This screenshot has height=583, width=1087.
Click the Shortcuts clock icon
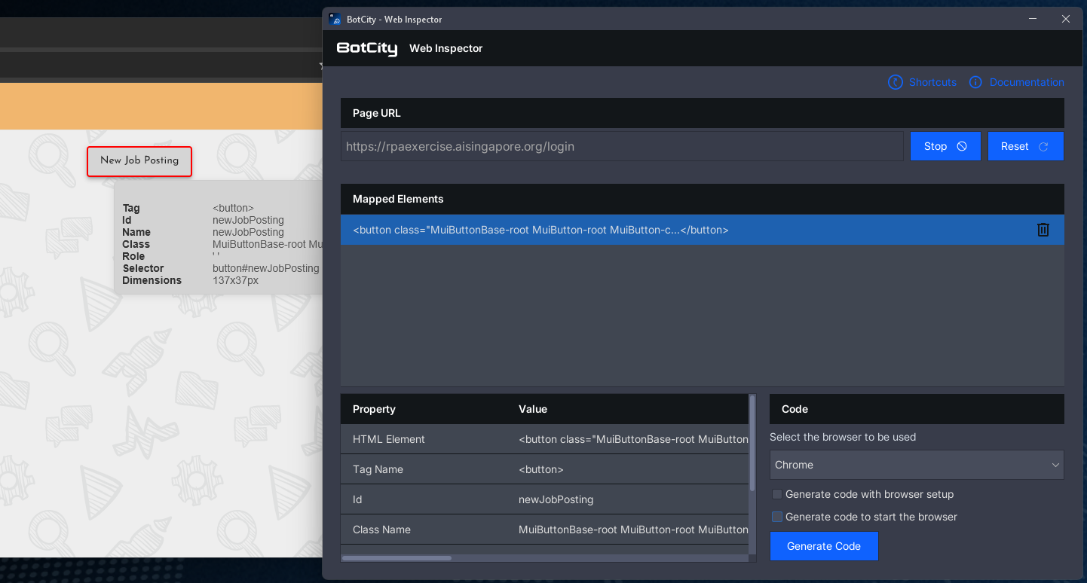click(x=895, y=82)
